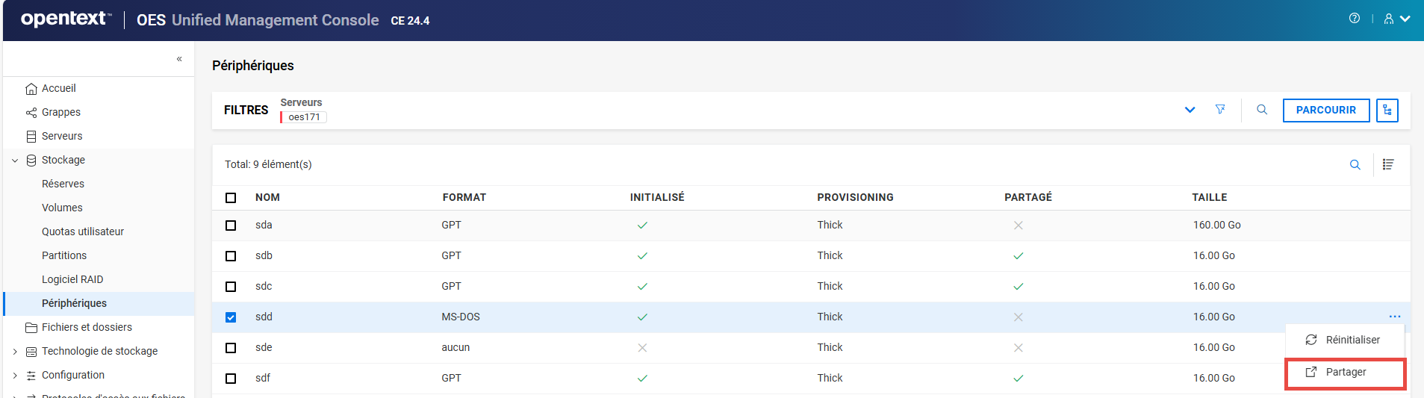The height and width of the screenshot is (398, 1424).
Task: Sort by the TAILLE column header
Action: (x=1209, y=197)
